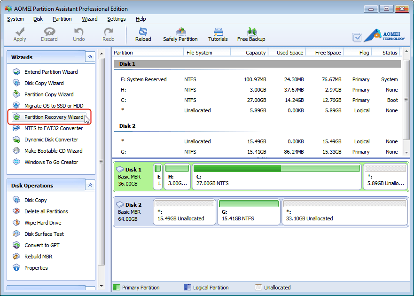Redo the last operation
The image size is (414, 296).
click(x=108, y=34)
